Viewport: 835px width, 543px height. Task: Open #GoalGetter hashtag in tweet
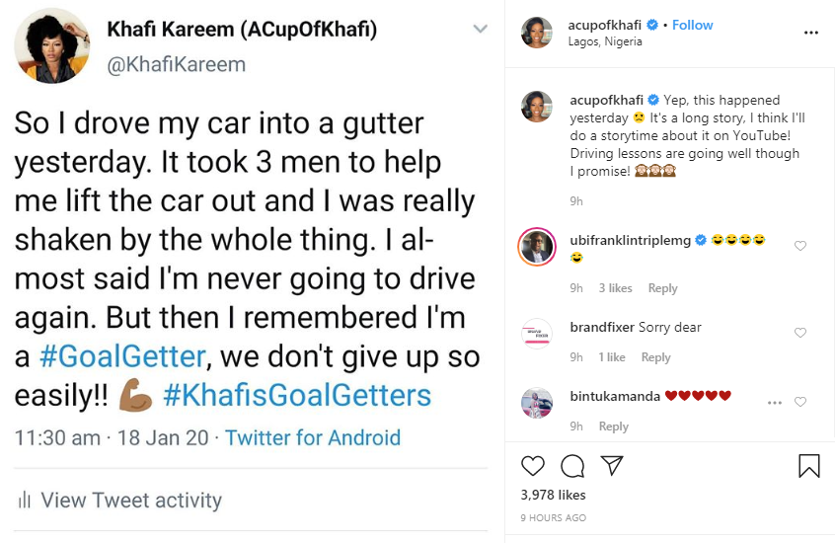(x=140, y=355)
